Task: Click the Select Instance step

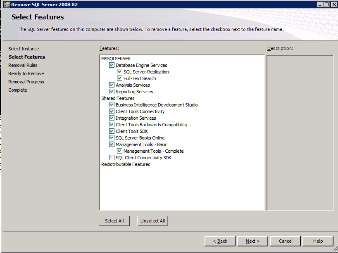Action: [24, 49]
